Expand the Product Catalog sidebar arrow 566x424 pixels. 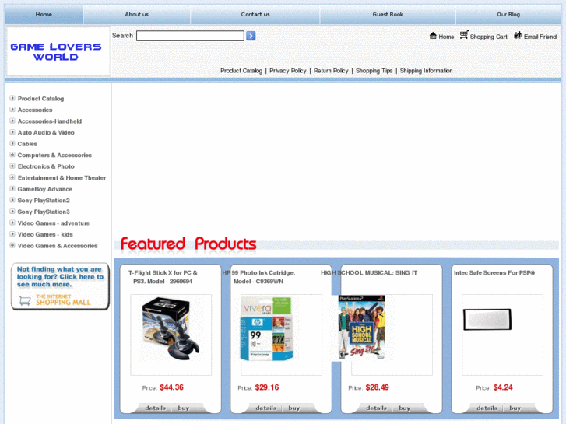(12, 98)
